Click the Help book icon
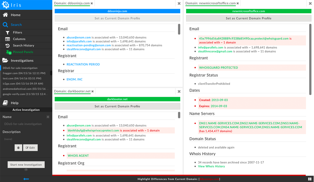This screenshot has width=314, height=182. coord(6,103)
